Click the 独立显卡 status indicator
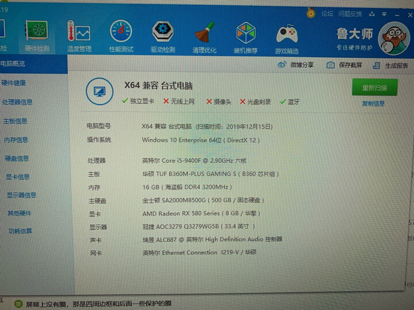Screen dimensions: 414x310 pos(138,101)
